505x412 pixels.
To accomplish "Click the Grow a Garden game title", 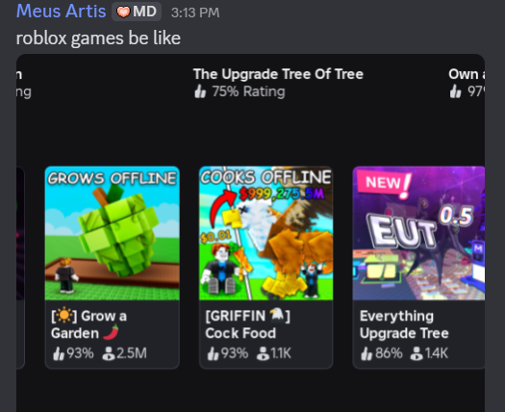I will pyautogui.click(x=88, y=324).
